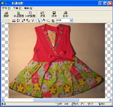
Task: Click the floppy-disk save (保存) icon
Action: click(54, 14)
